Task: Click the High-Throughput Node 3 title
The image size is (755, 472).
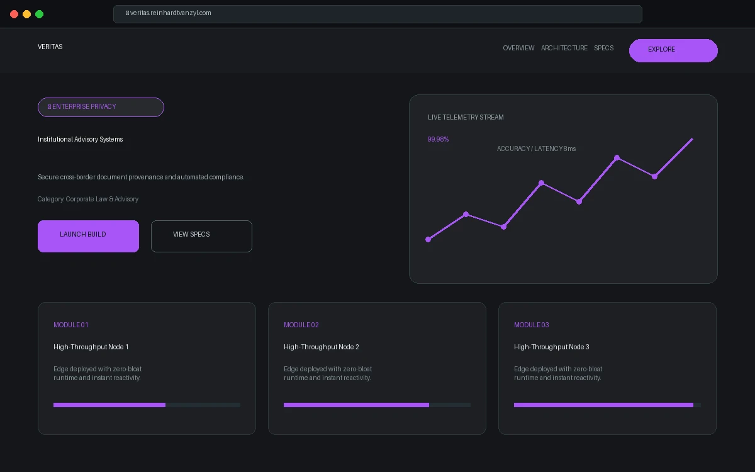Action: 552,347
